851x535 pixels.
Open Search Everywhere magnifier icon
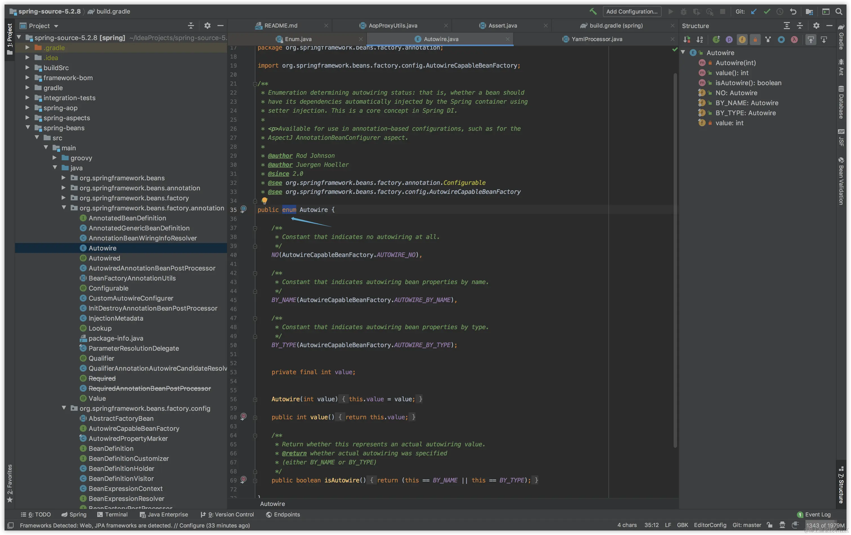pos(839,11)
